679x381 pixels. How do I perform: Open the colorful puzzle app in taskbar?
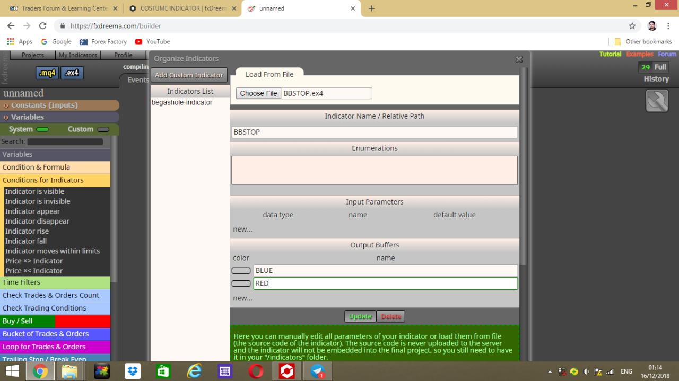101,371
